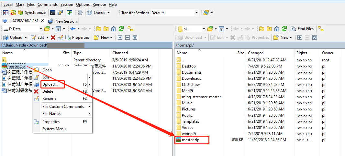Select the LCD-show remote folder
This screenshot has width=345, height=156.
click(x=191, y=85)
